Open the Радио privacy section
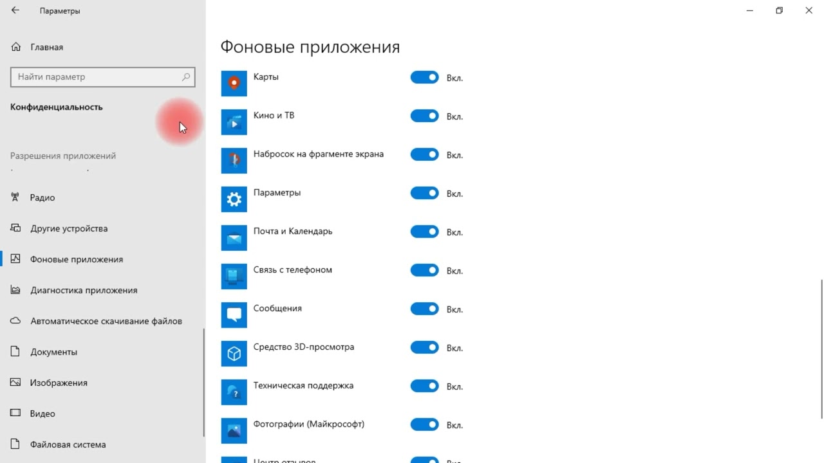 click(102, 197)
